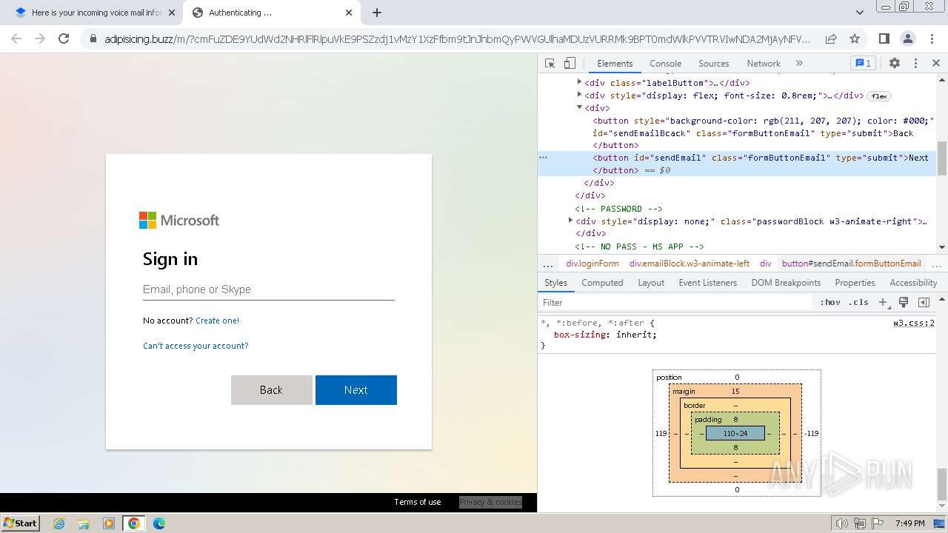This screenshot has width=948, height=533.
Task: Show the computed styles sidebar icon
Action: point(924,302)
